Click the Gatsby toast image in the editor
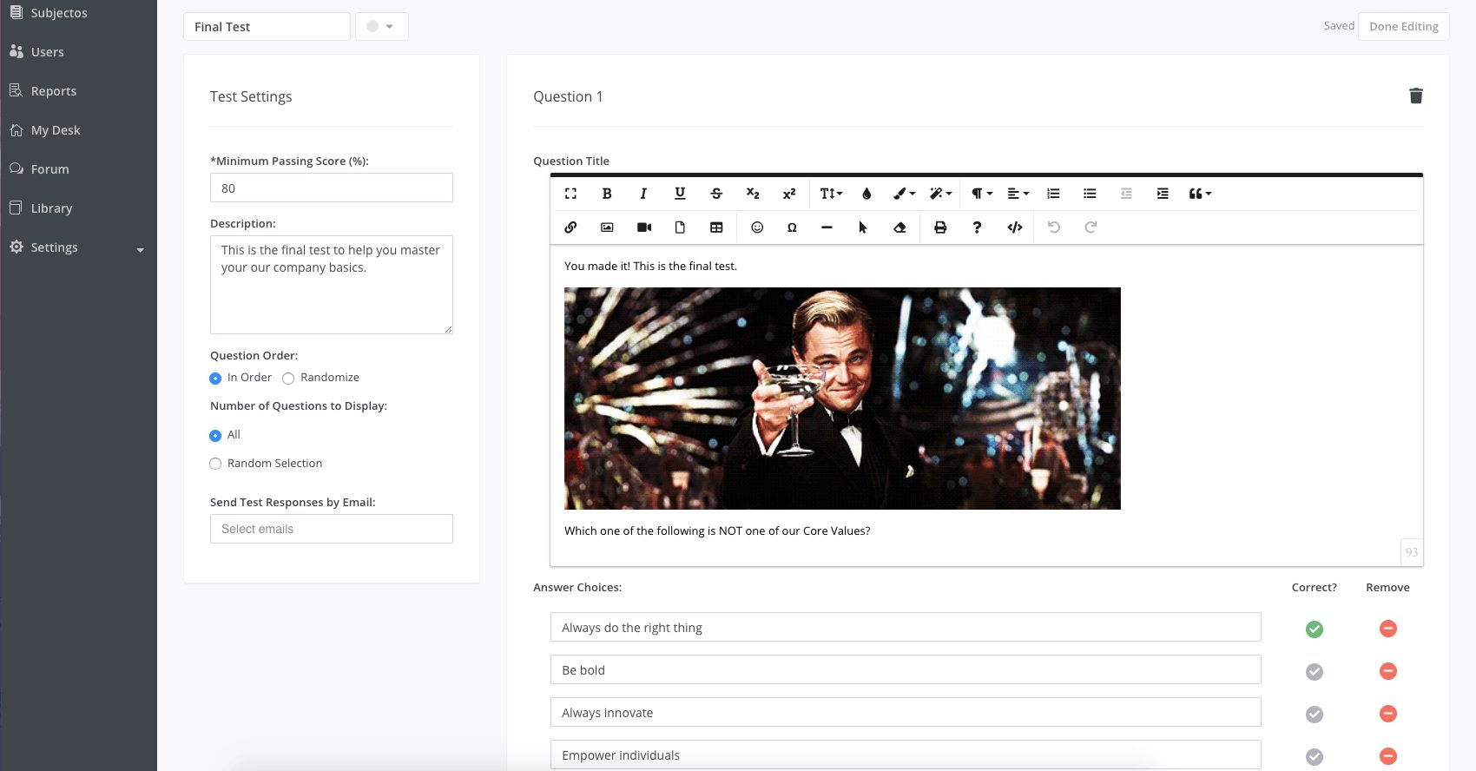1476x771 pixels. pyautogui.click(x=842, y=399)
